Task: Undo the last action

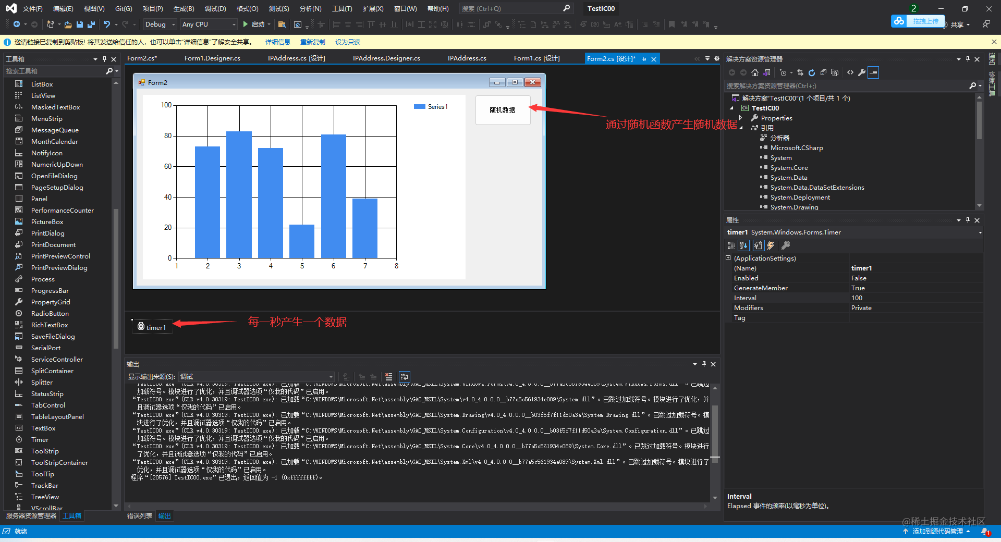Action: (x=107, y=24)
